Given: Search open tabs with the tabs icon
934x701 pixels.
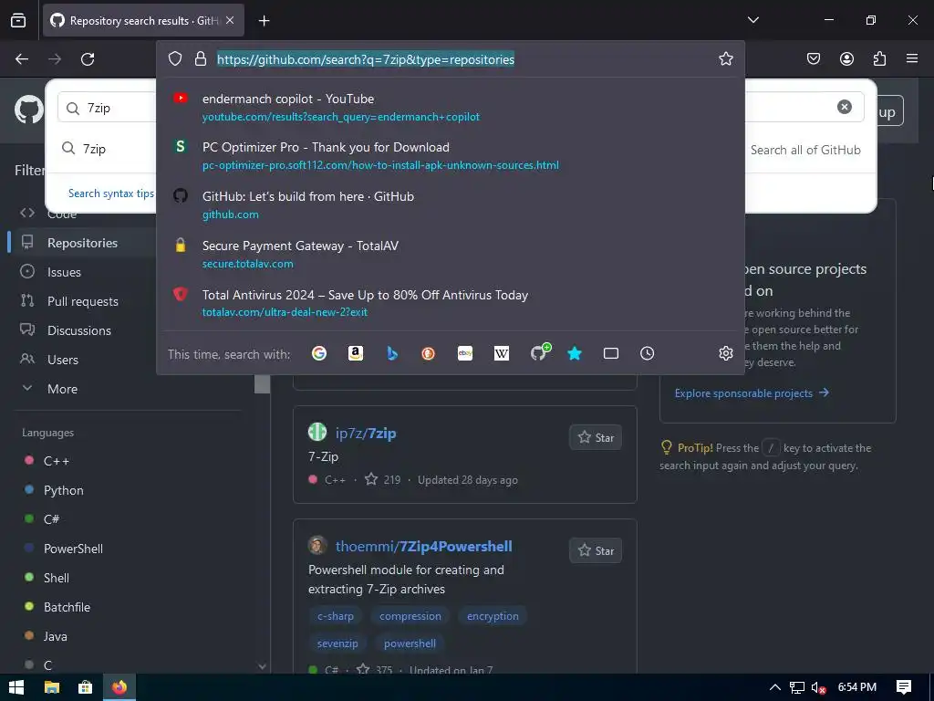Looking at the screenshot, I should tap(611, 353).
